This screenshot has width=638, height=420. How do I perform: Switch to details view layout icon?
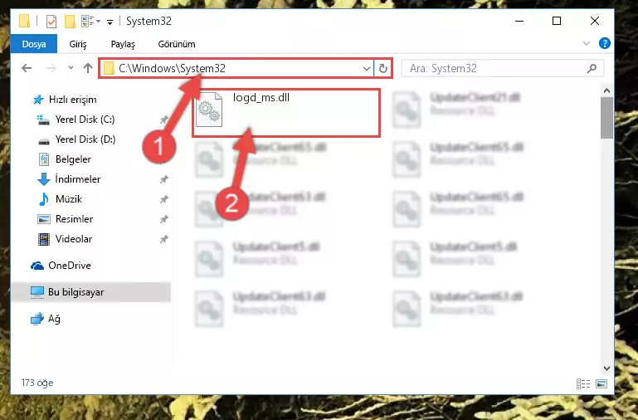click(583, 383)
